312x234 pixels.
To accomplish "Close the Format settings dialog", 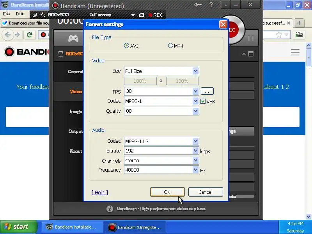I will (x=223, y=25).
